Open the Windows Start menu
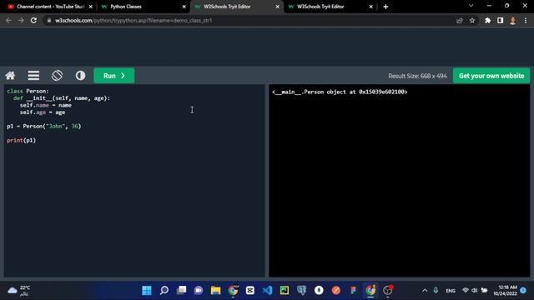Screen dimensions: 534x300 point(147,290)
